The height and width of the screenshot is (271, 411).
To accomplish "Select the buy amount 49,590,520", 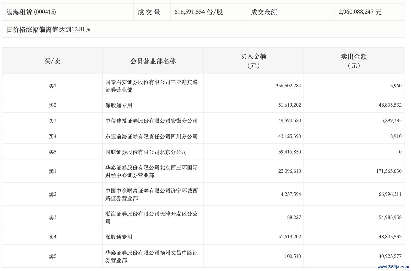I will click(290, 121).
